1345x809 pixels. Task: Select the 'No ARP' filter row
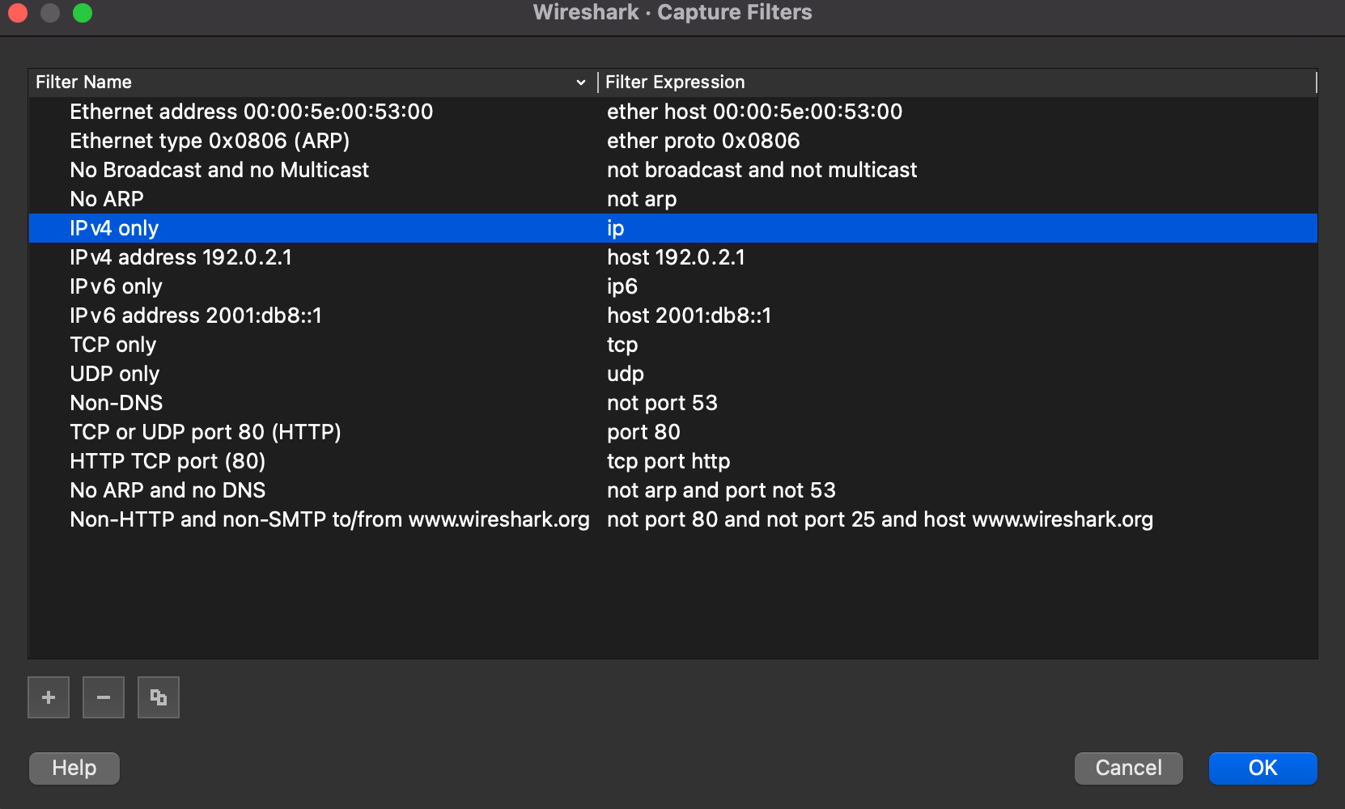[x=107, y=199]
